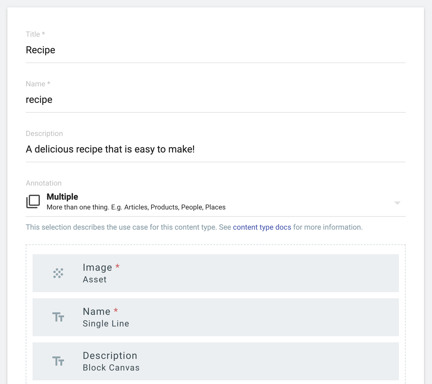The width and height of the screenshot is (432, 384).
Task: Click the text icon beside Name Single Line
Action: point(58,317)
